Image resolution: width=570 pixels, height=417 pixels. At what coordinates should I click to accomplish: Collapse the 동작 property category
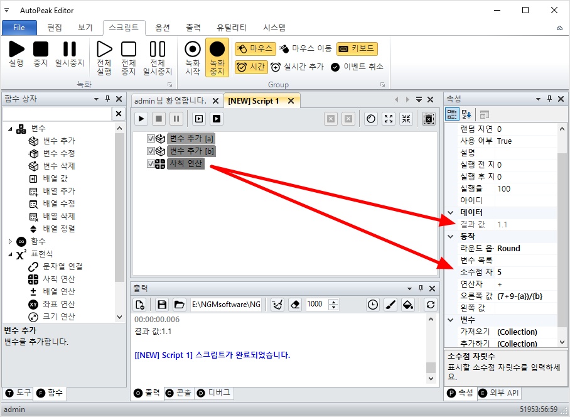pos(451,236)
